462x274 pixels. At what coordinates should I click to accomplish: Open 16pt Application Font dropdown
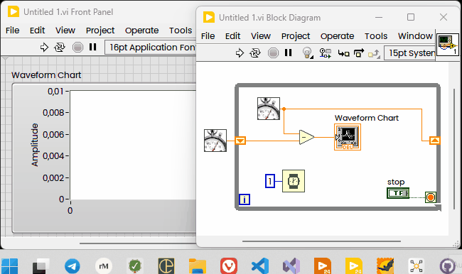coord(151,47)
